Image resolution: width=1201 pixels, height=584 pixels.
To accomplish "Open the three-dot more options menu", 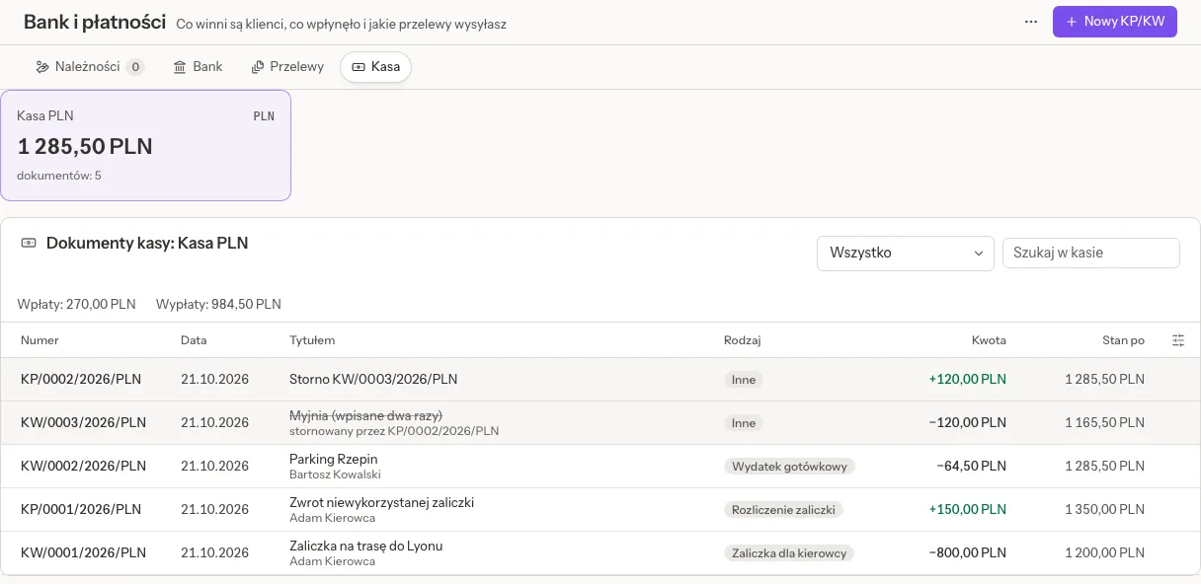I will 1031,22.
